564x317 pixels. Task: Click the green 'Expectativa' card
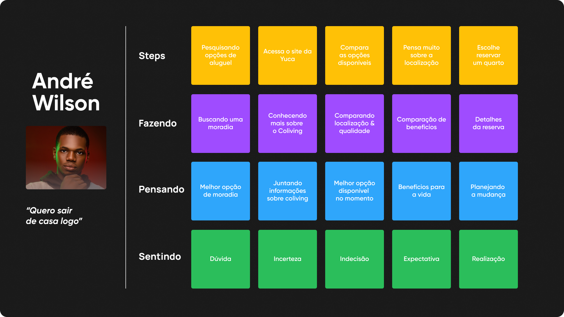click(422, 259)
